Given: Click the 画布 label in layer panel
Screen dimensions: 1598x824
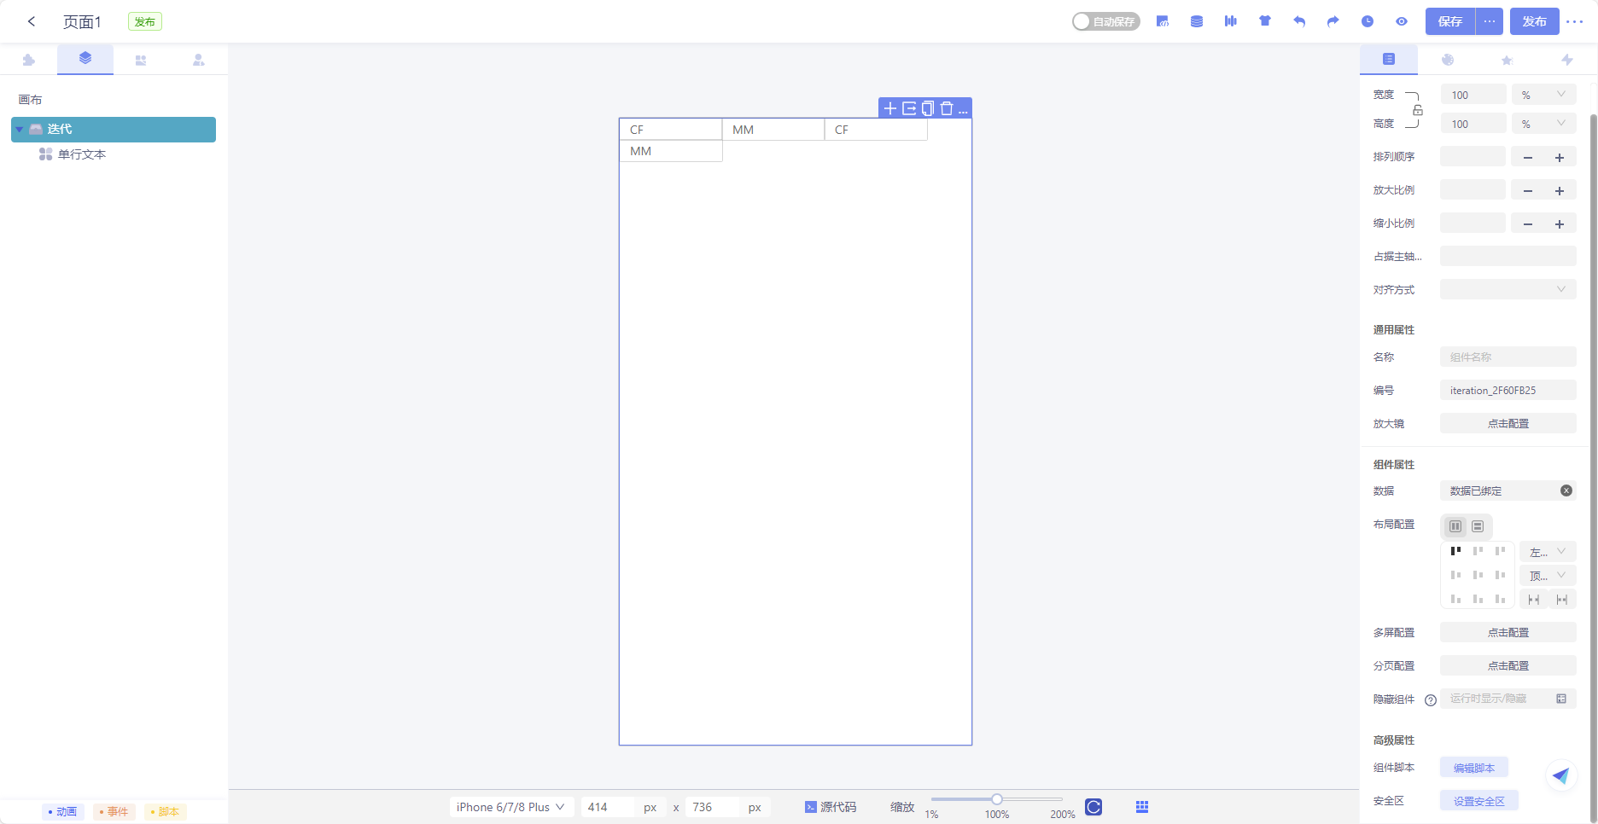Looking at the screenshot, I should click(31, 100).
